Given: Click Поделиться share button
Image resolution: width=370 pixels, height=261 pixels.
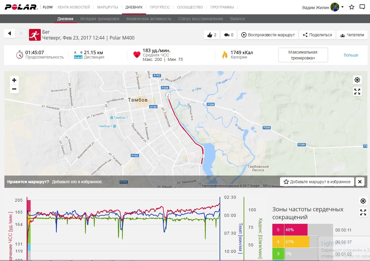Looking at the screenshot, I should click(317, 35).
